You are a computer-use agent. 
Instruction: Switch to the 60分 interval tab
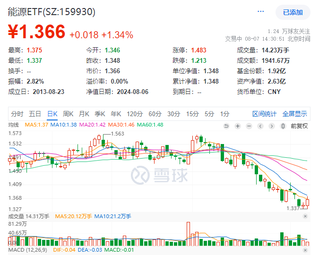click(155, 114)
